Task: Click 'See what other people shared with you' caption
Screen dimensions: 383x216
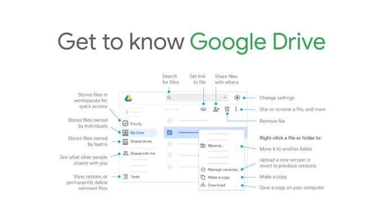Action: pyautogui.click(x=83, y=160)
